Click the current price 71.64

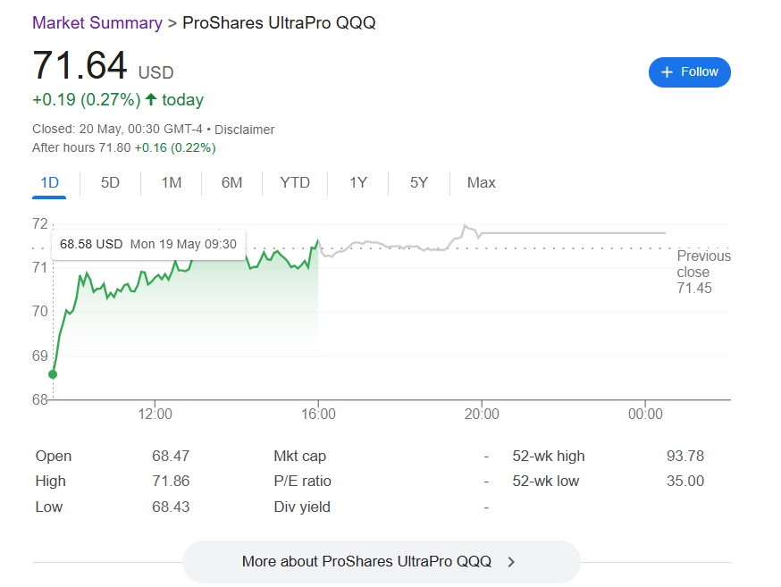click(x=80, y=65)
